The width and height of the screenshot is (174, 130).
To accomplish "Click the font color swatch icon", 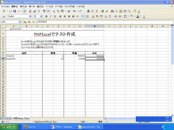I will click(x=138, y=16).
